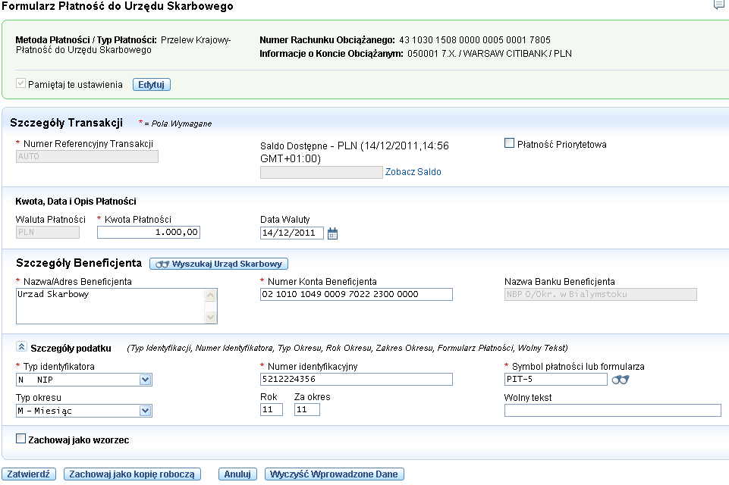Screen dimensions: 729x485
Task: Click the Edytuj button
Action: point(152,85)
